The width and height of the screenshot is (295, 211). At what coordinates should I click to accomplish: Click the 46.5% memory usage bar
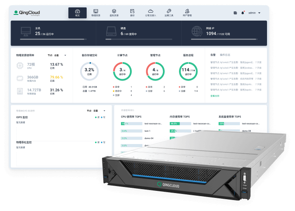coord(180,123)
